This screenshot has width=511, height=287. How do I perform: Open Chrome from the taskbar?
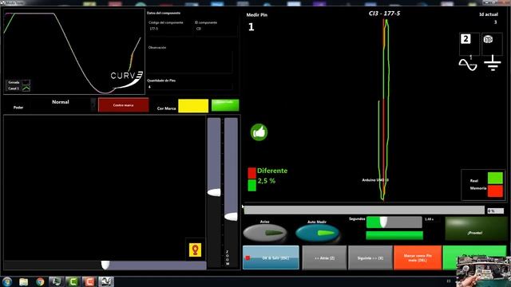coord(40,281)
